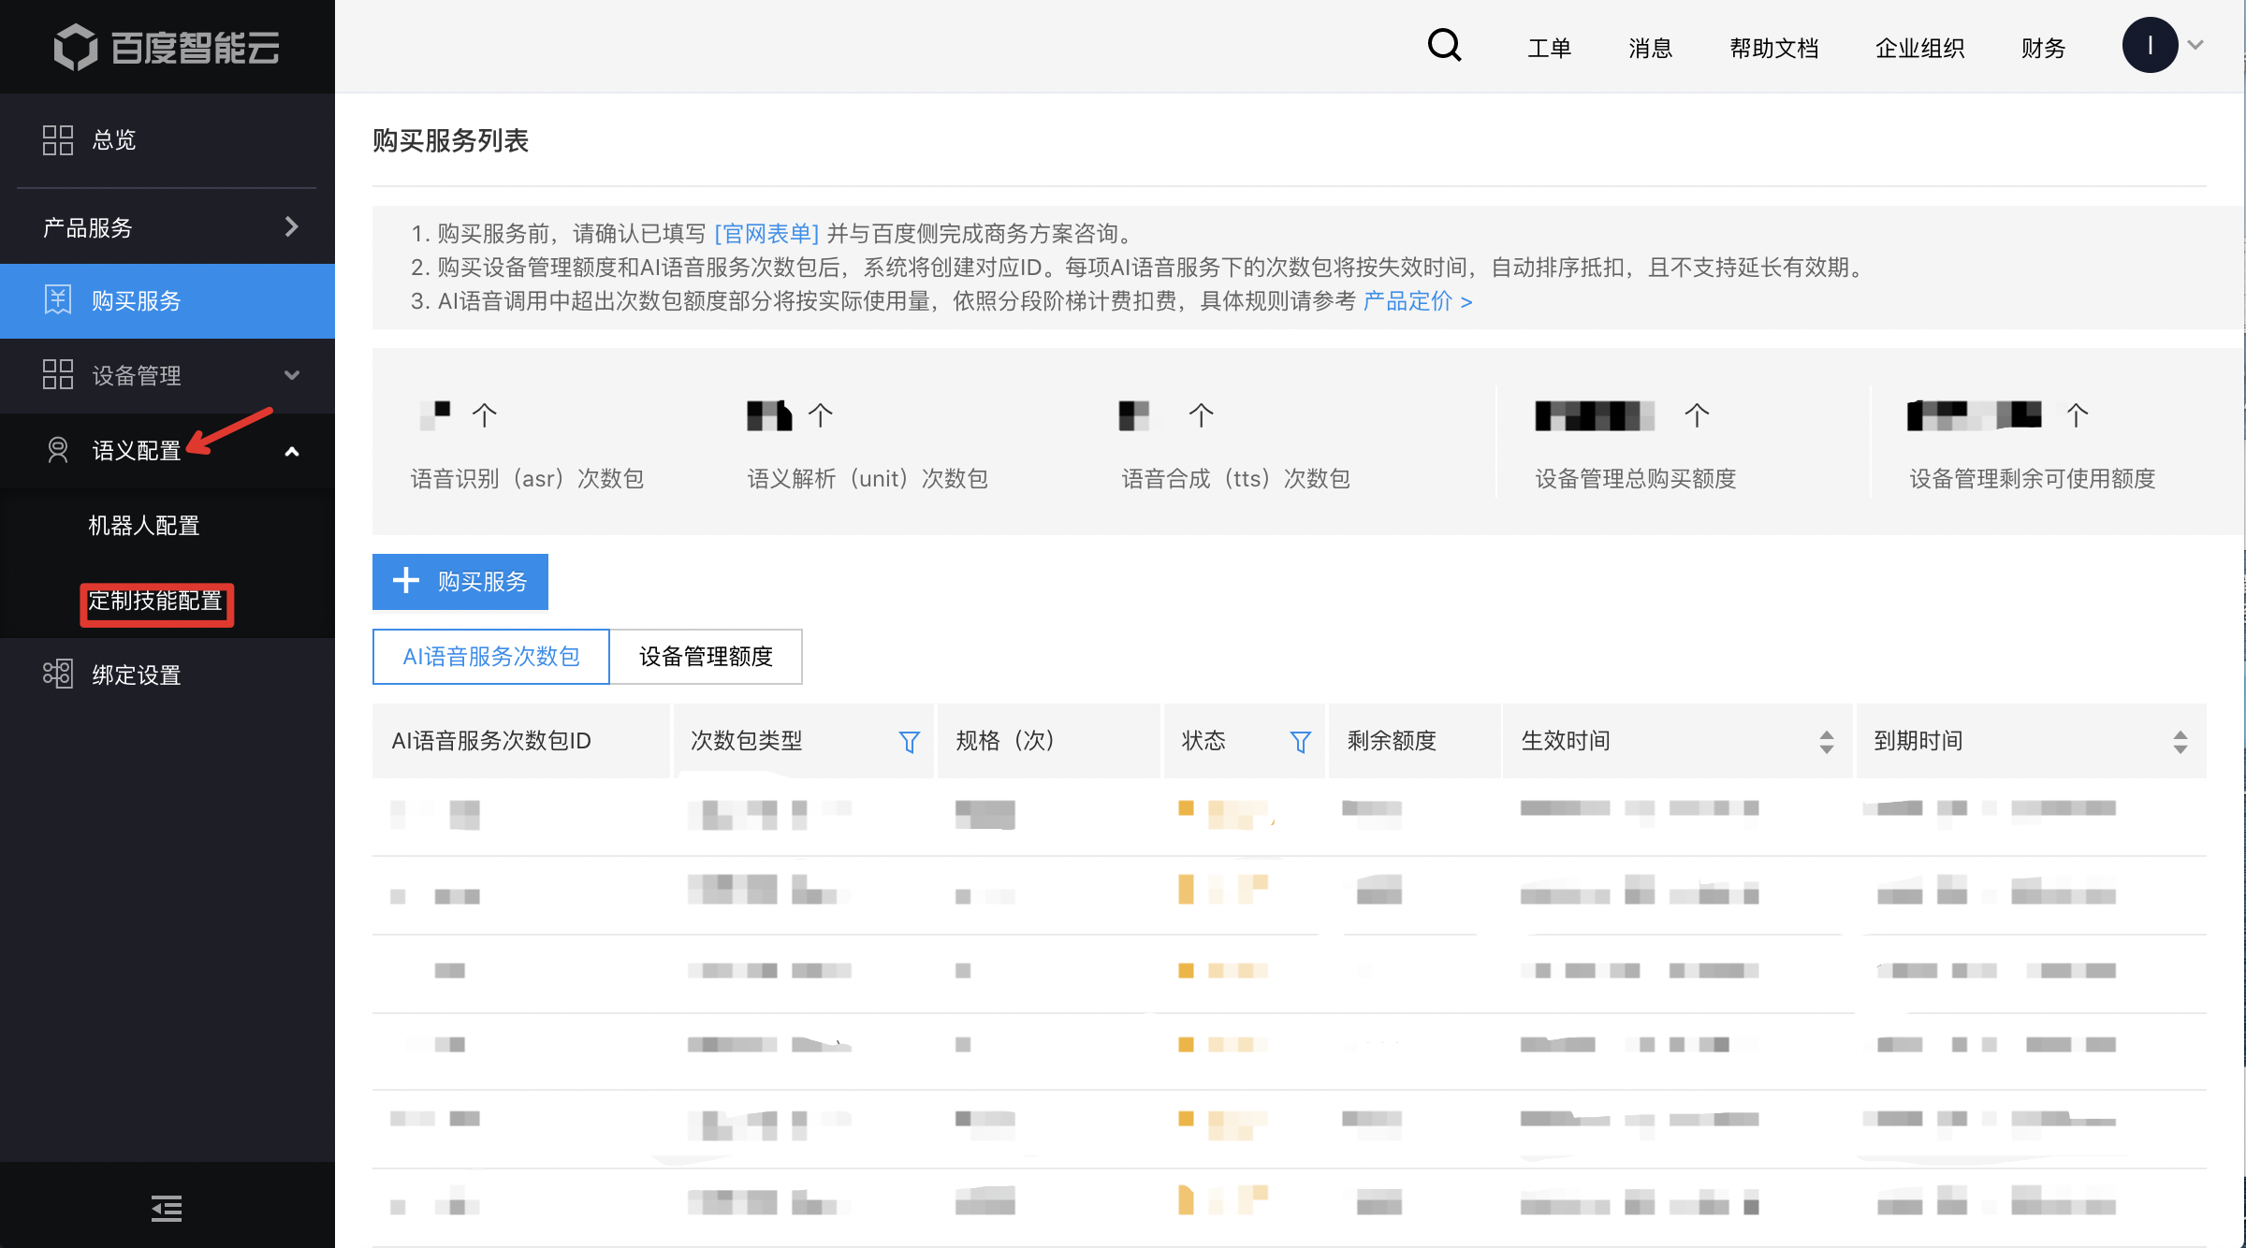Click the 设备管理 grid icon
The height and width of the screenshot is (1248, 2246).
pos(58,374)
